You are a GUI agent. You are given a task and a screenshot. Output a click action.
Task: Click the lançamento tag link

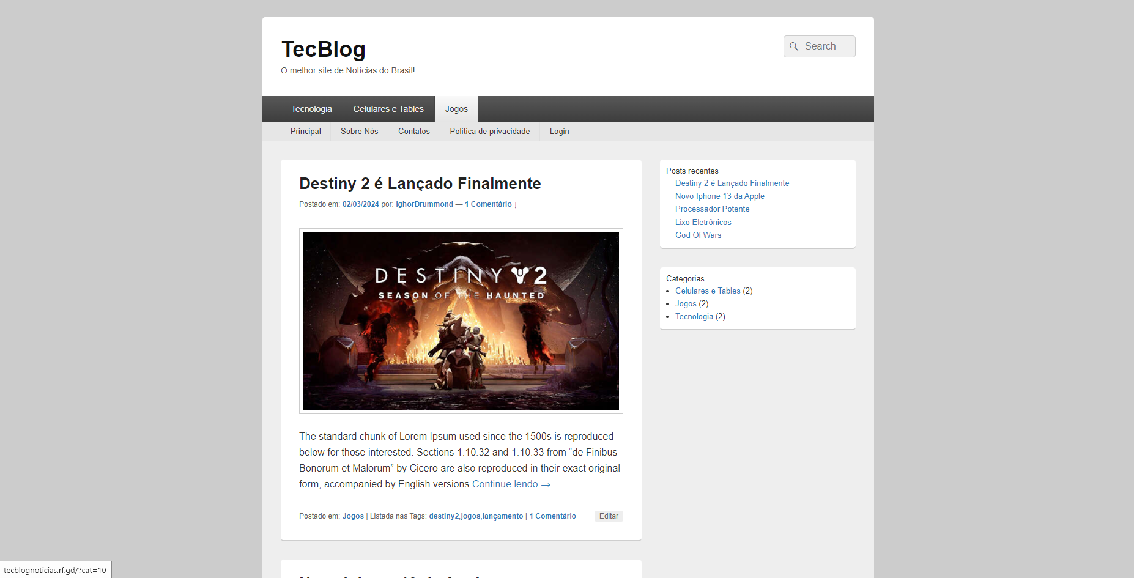click(503, 516)
